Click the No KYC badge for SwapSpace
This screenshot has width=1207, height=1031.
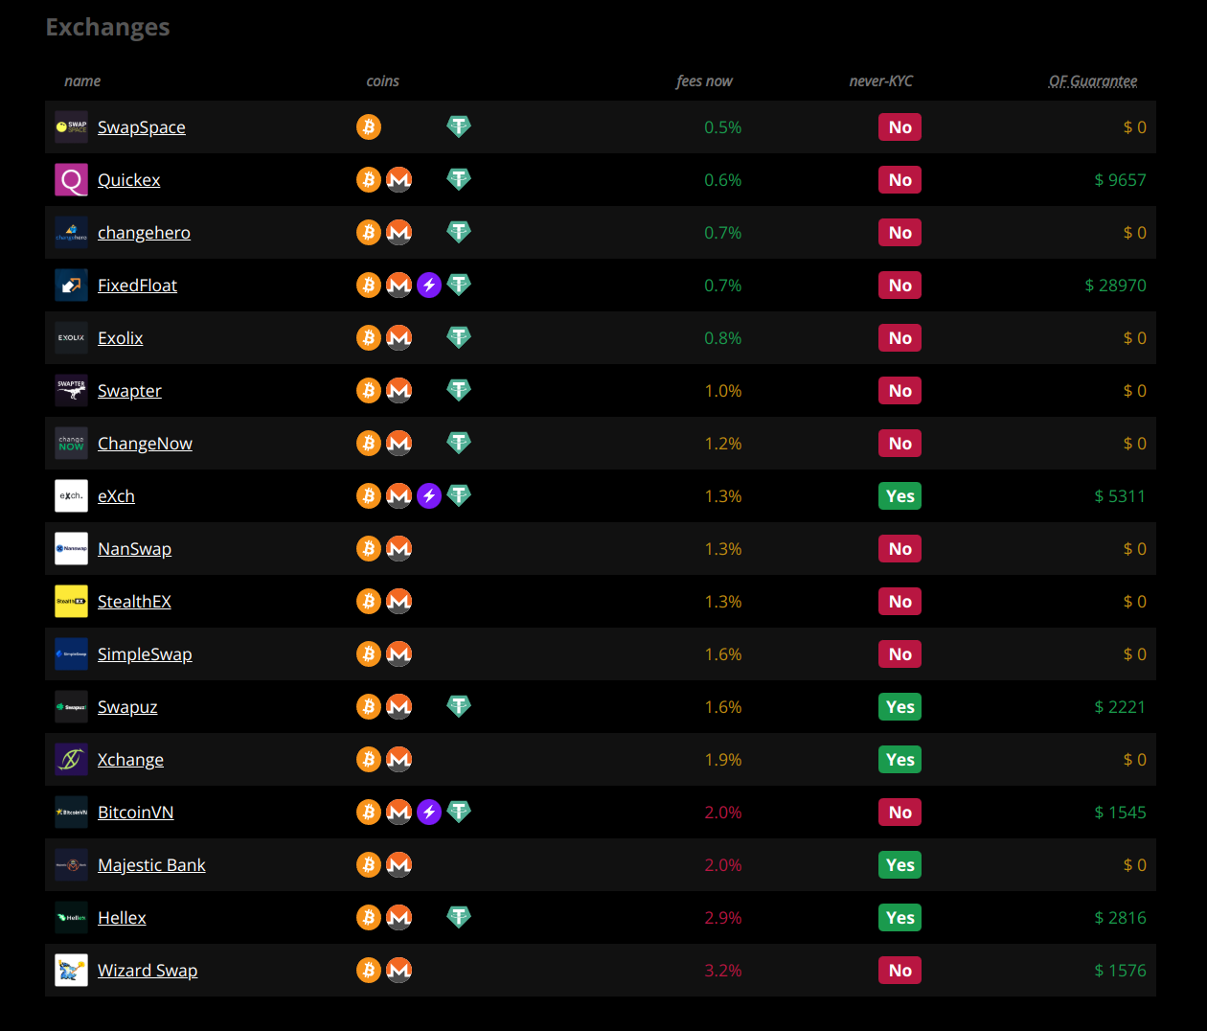(900, 127)
